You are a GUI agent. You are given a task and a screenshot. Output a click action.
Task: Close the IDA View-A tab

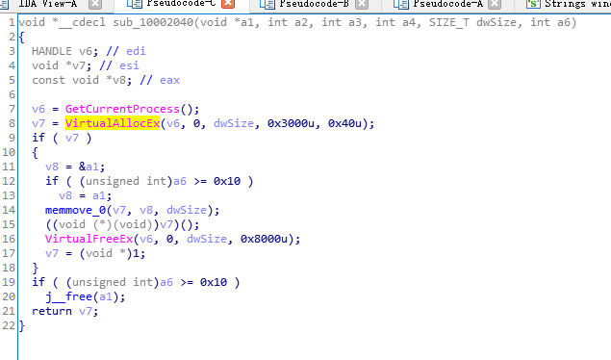95,4
